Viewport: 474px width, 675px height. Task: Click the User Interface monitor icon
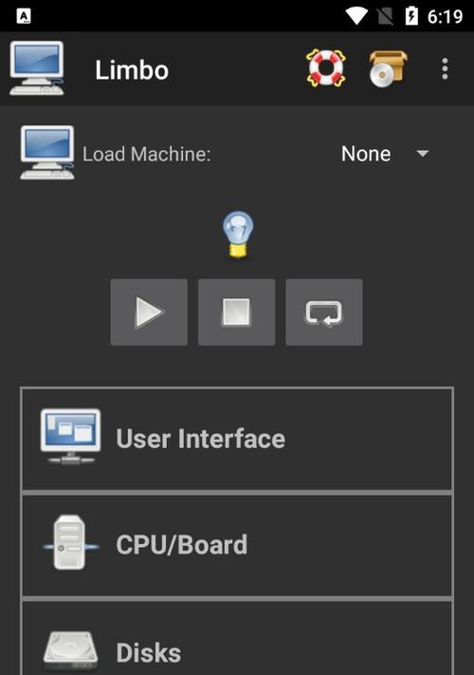click(70, 437)
